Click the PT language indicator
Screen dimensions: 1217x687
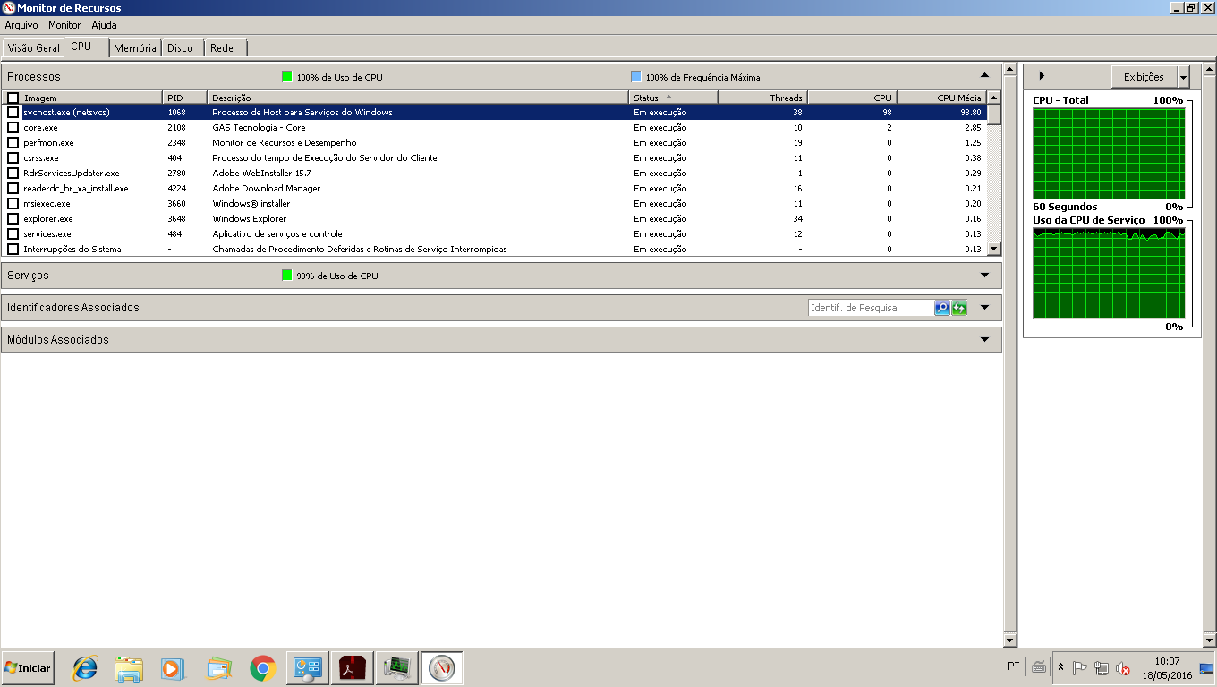tap(1013, 666)
